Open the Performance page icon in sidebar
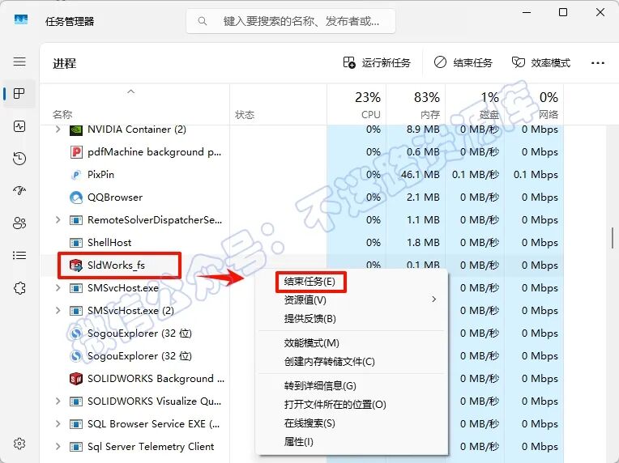Viewport: 619px width, 463px height. pos(19,126)
